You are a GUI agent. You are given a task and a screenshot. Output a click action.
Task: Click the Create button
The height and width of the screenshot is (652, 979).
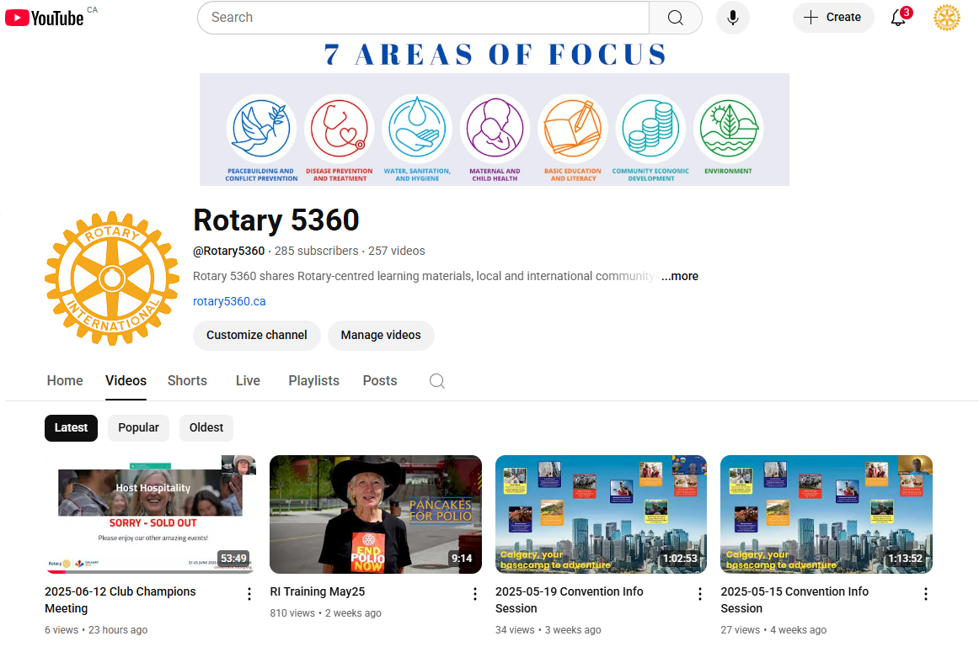click(x=833, y=18)
